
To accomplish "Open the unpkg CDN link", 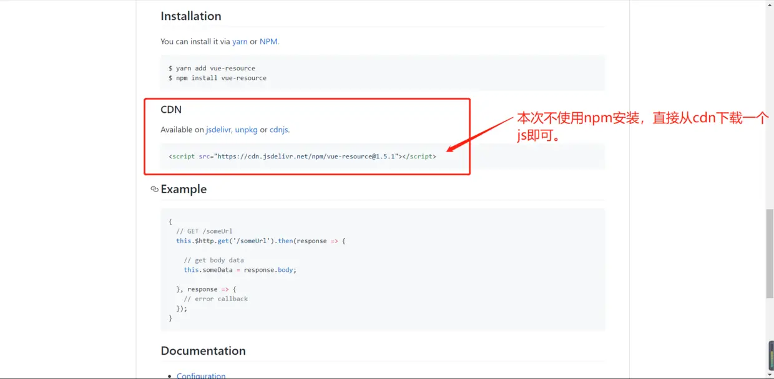I will [246, 130].
